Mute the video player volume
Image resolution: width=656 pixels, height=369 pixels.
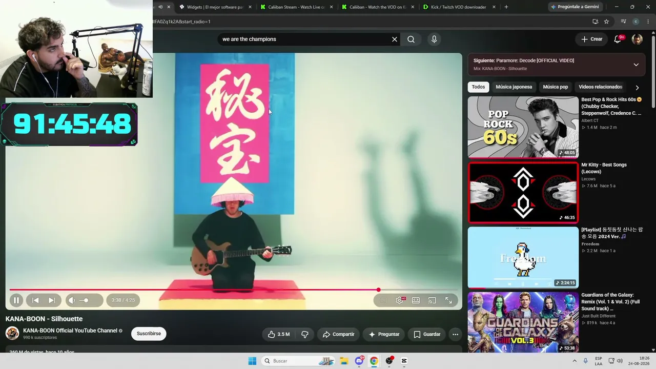click(72, 300)
